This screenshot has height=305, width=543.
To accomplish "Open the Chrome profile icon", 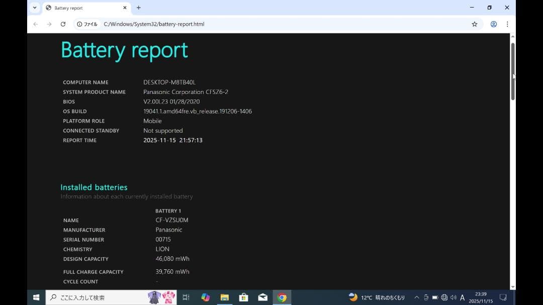I will click(x=494, y=24).
